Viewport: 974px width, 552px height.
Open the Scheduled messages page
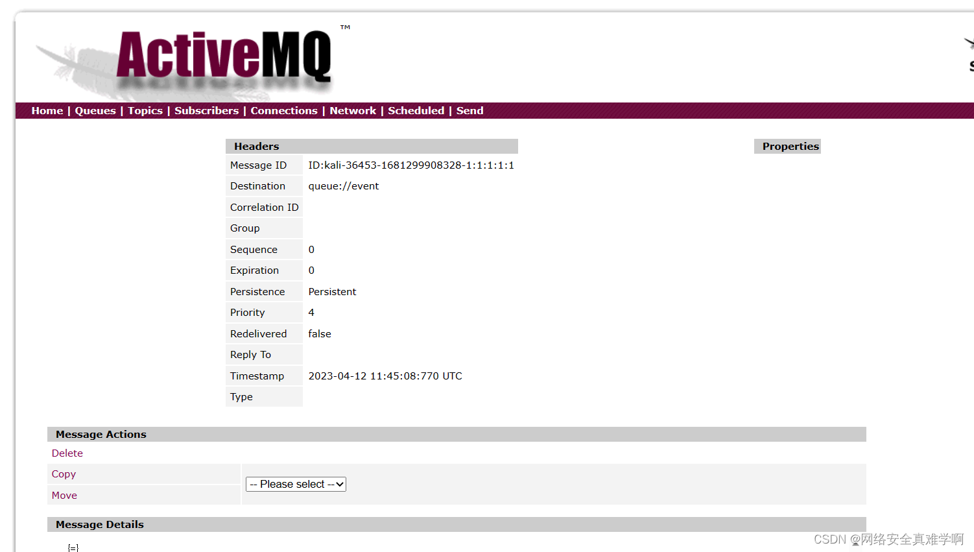(416, 110)
